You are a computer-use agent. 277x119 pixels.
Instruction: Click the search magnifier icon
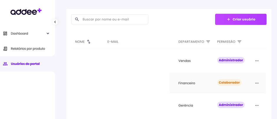click(x=77, y=19)
